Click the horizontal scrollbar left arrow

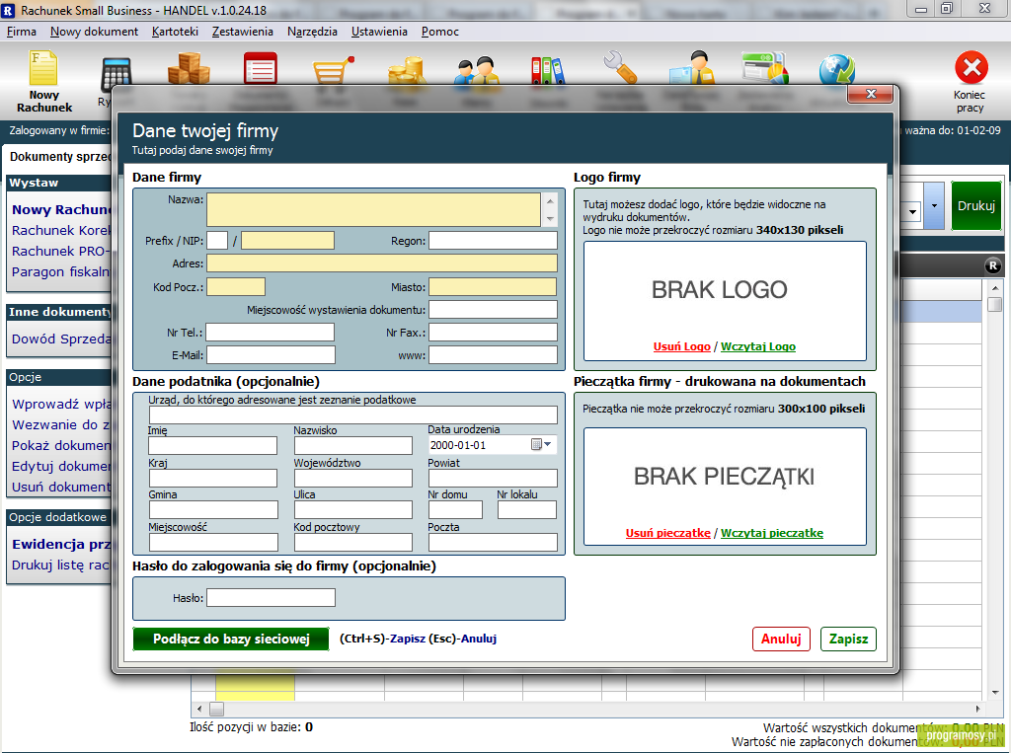point(199,709)
